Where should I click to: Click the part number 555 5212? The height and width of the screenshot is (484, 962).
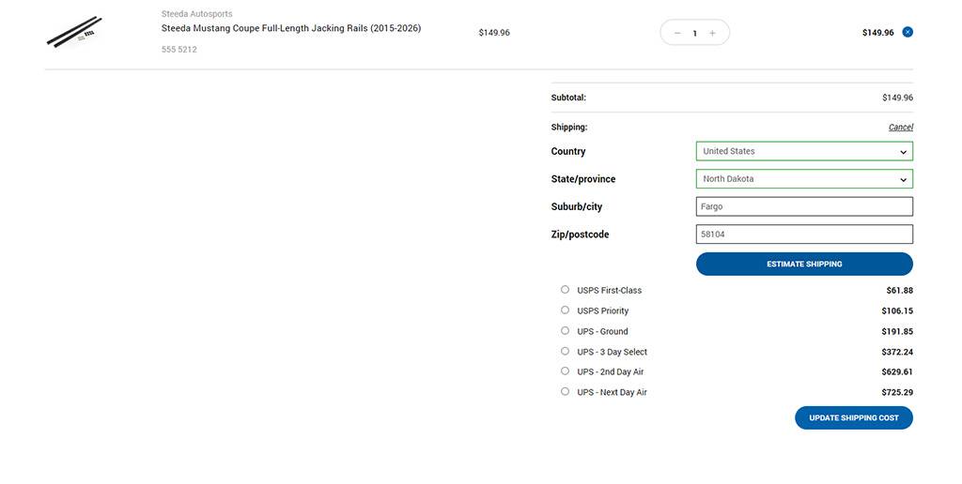pyautogui.click(x=179, y=50)
